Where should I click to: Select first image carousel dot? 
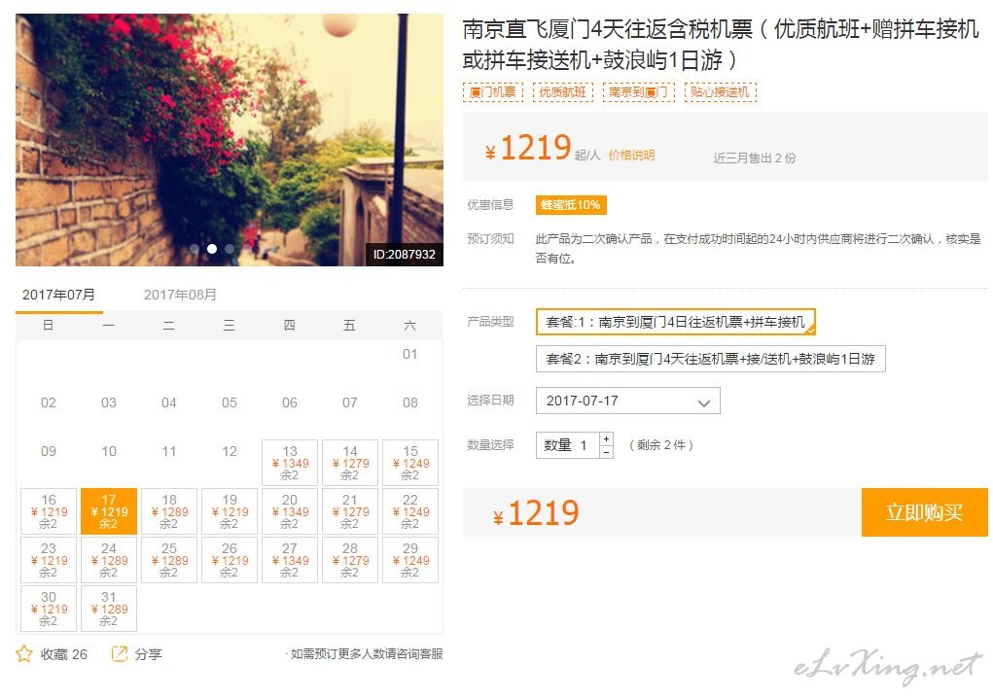(x=195, y=249)
